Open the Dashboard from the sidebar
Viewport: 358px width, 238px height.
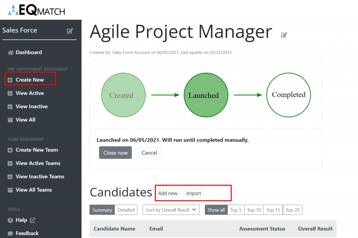(29, 52)
